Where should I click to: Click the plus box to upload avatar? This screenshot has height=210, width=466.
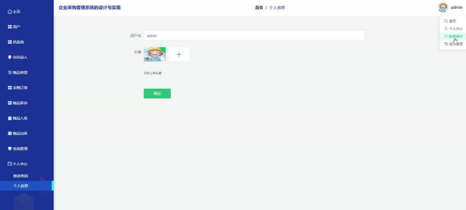pos(179,54)
